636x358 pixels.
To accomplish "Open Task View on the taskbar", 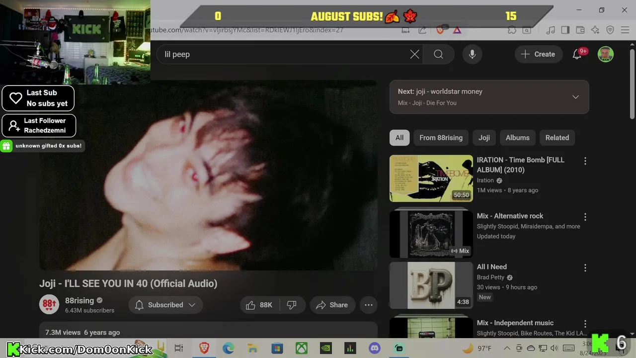I will pyautogui.click(x=179, y=348).
